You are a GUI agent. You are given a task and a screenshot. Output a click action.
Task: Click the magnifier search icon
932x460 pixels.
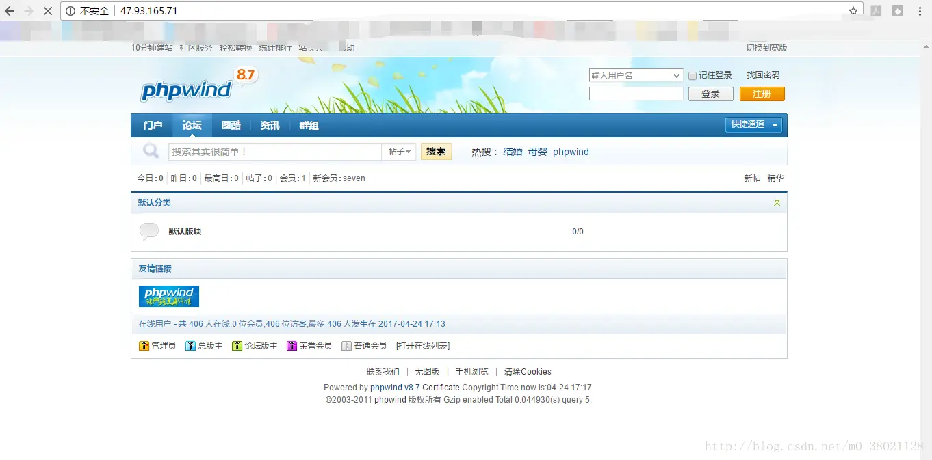pyautogui.click(x=151, y=151)
